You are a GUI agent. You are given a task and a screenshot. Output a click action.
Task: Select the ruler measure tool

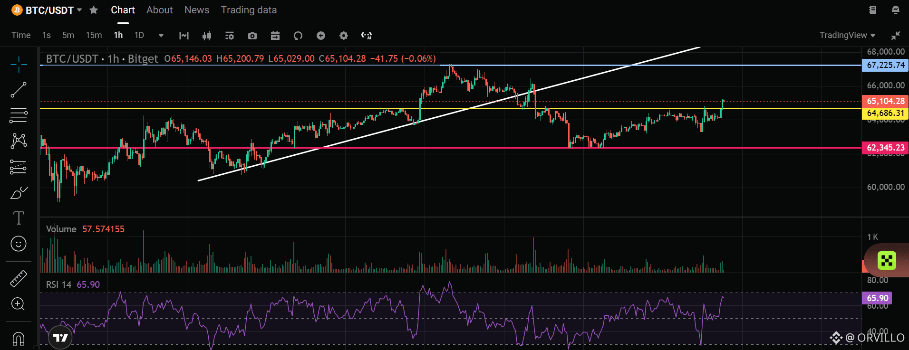pos(19,279)
